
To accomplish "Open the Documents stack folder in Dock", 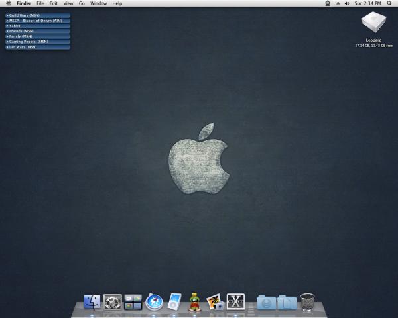I will pos(287,302).
